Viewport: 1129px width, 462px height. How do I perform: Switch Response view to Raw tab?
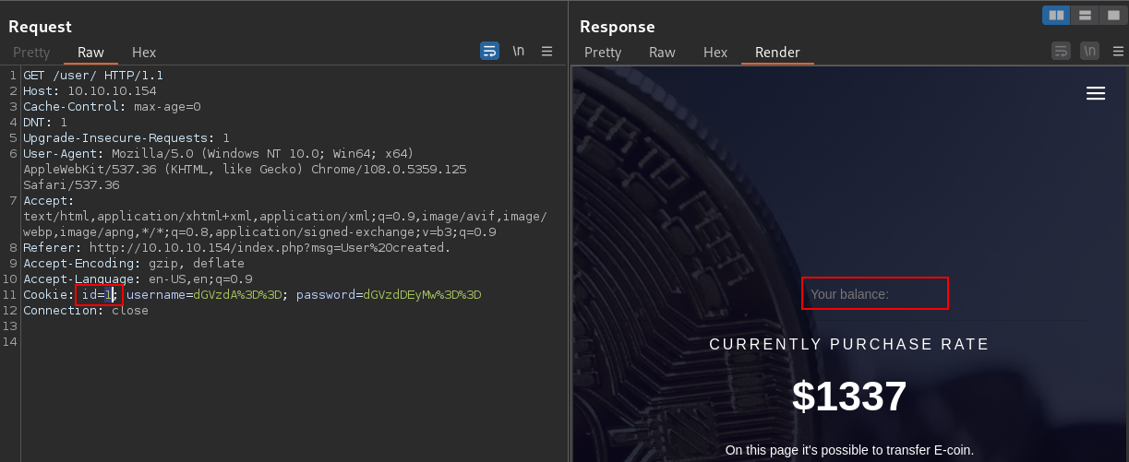click(x=662, y=53)
